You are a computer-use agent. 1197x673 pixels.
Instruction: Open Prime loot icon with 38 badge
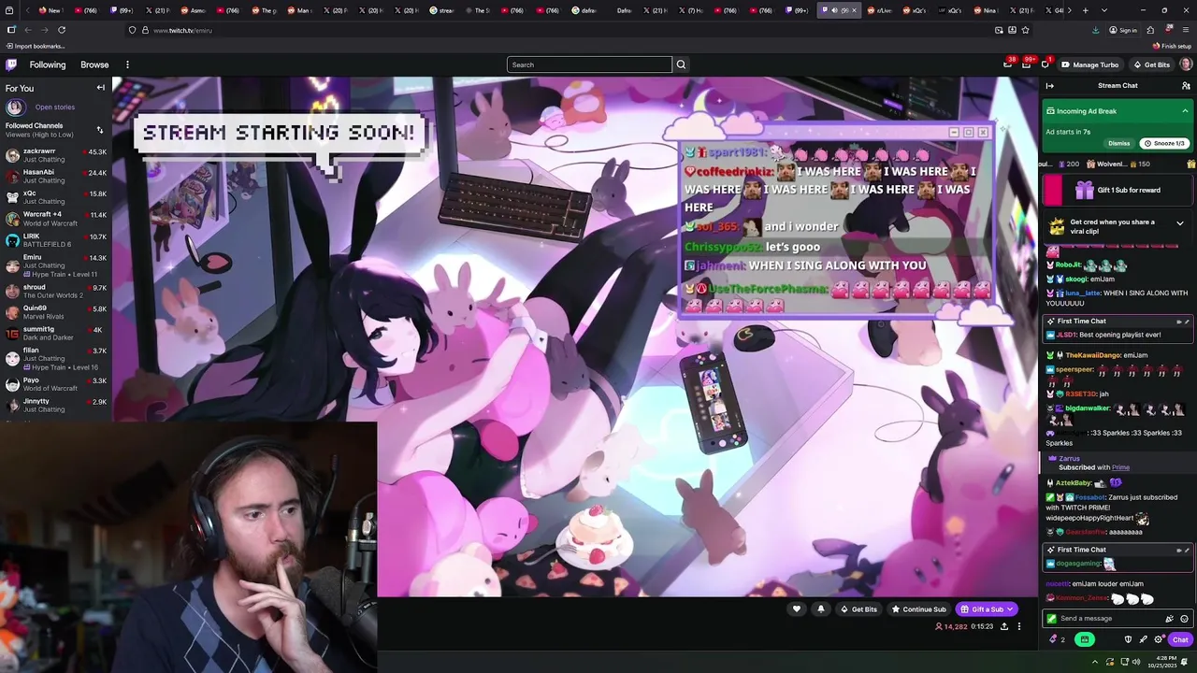pos(1007,64)
